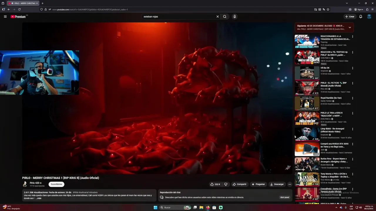Open YouTube notifications bell
The image size is (376, 211).
[x=361, y=17]
